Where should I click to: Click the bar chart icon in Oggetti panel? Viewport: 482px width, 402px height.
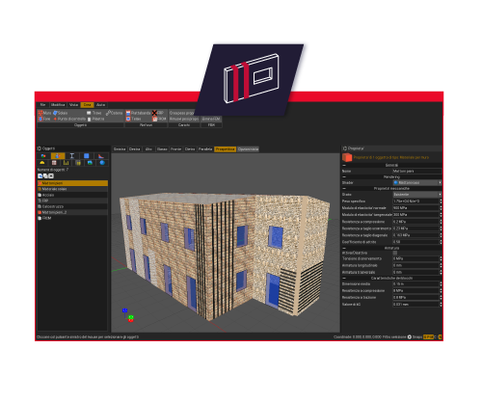(x=66, y=163)
